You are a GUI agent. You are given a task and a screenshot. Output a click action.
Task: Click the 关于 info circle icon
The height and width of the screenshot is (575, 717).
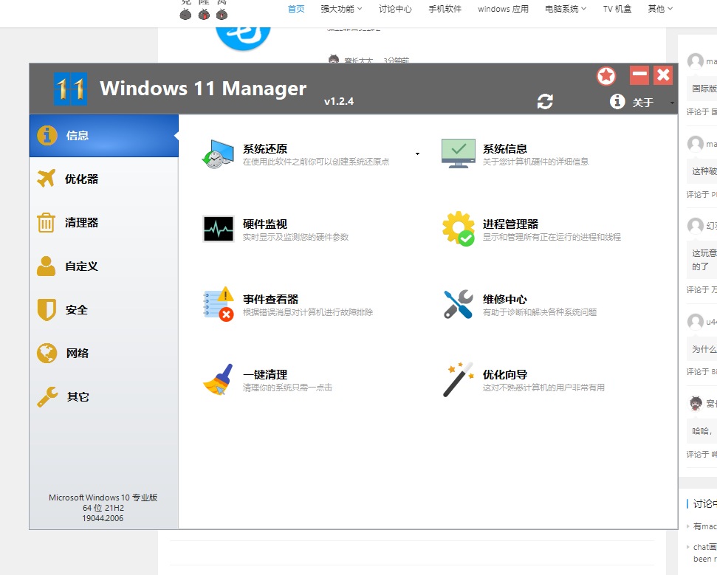[x=617, y=101]
